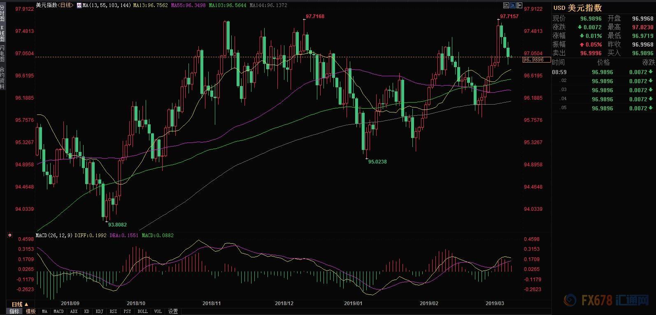Image resolution: width=656 pixels, height=315 pixels.
Task: Open the 日线 period dropdown
Action: click(20, 304)
